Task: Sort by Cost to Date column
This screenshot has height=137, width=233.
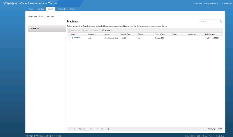Action: pos(129,34)
